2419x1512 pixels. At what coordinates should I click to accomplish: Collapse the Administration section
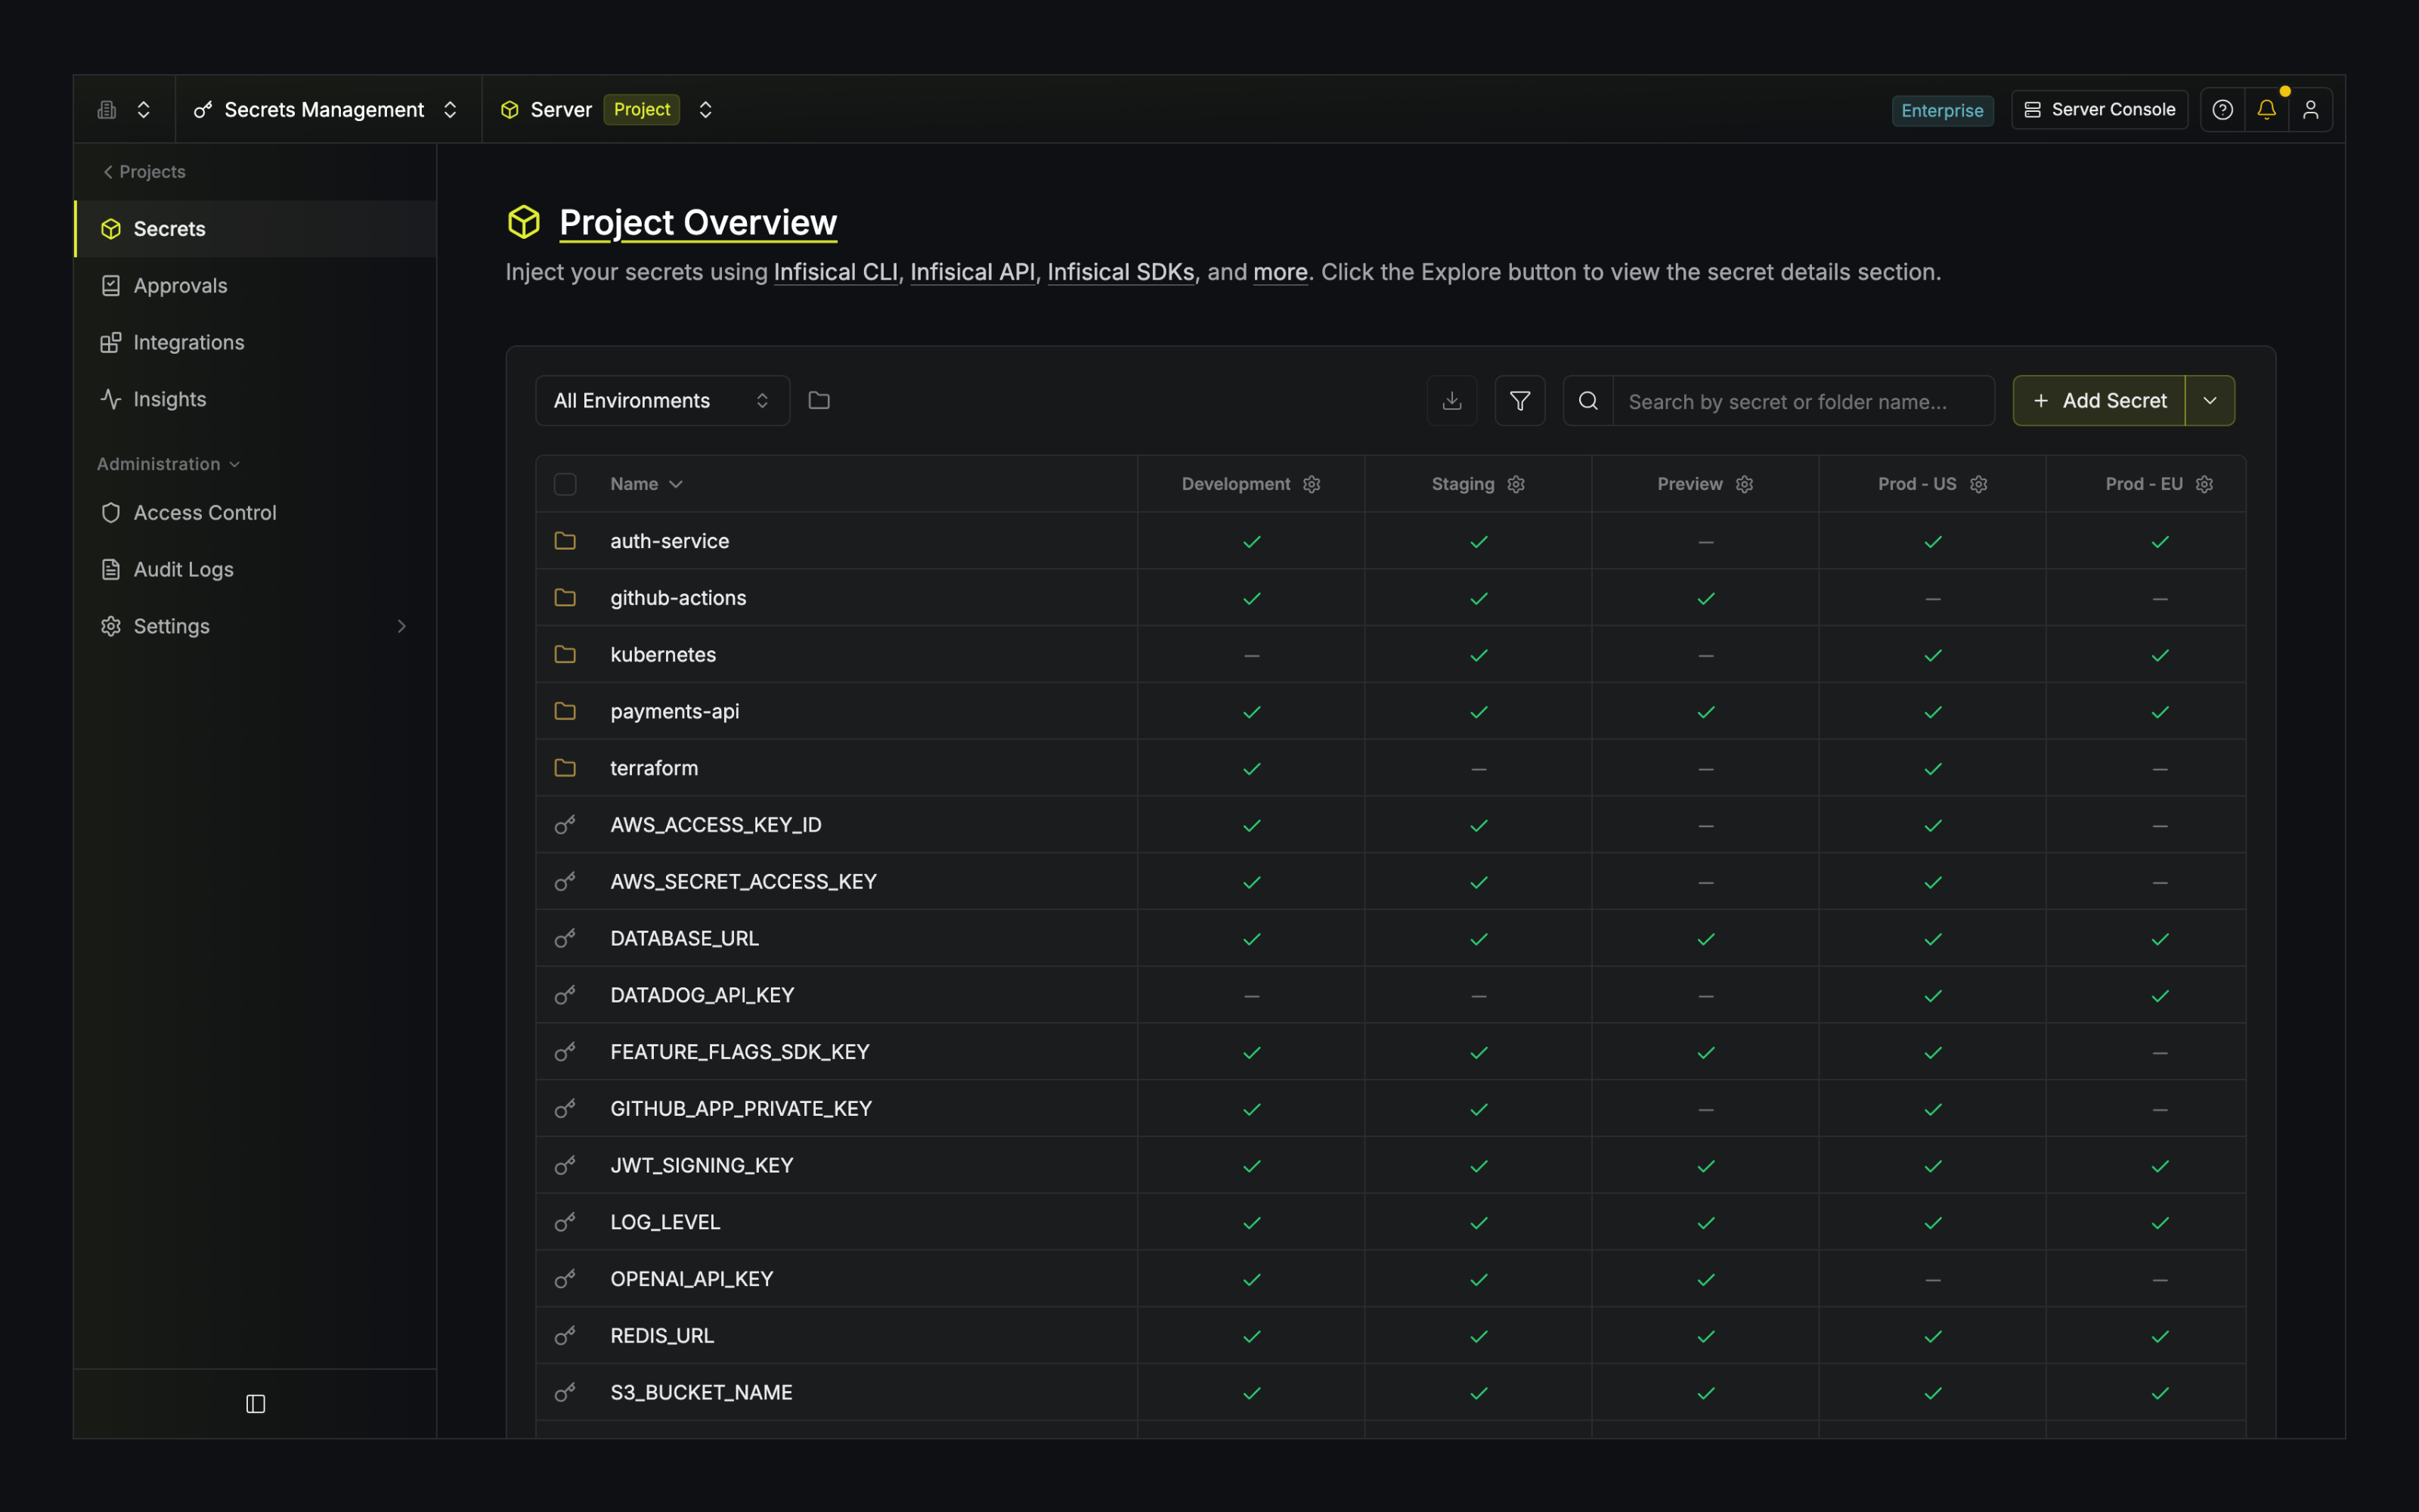(x=168, y=464)
